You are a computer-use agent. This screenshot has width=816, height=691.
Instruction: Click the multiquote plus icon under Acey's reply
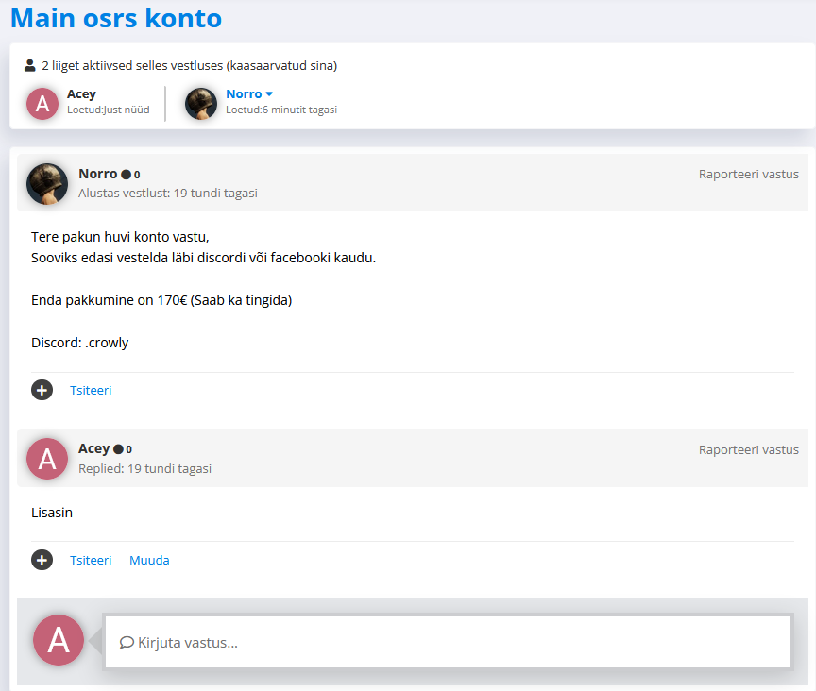[42, 560]
